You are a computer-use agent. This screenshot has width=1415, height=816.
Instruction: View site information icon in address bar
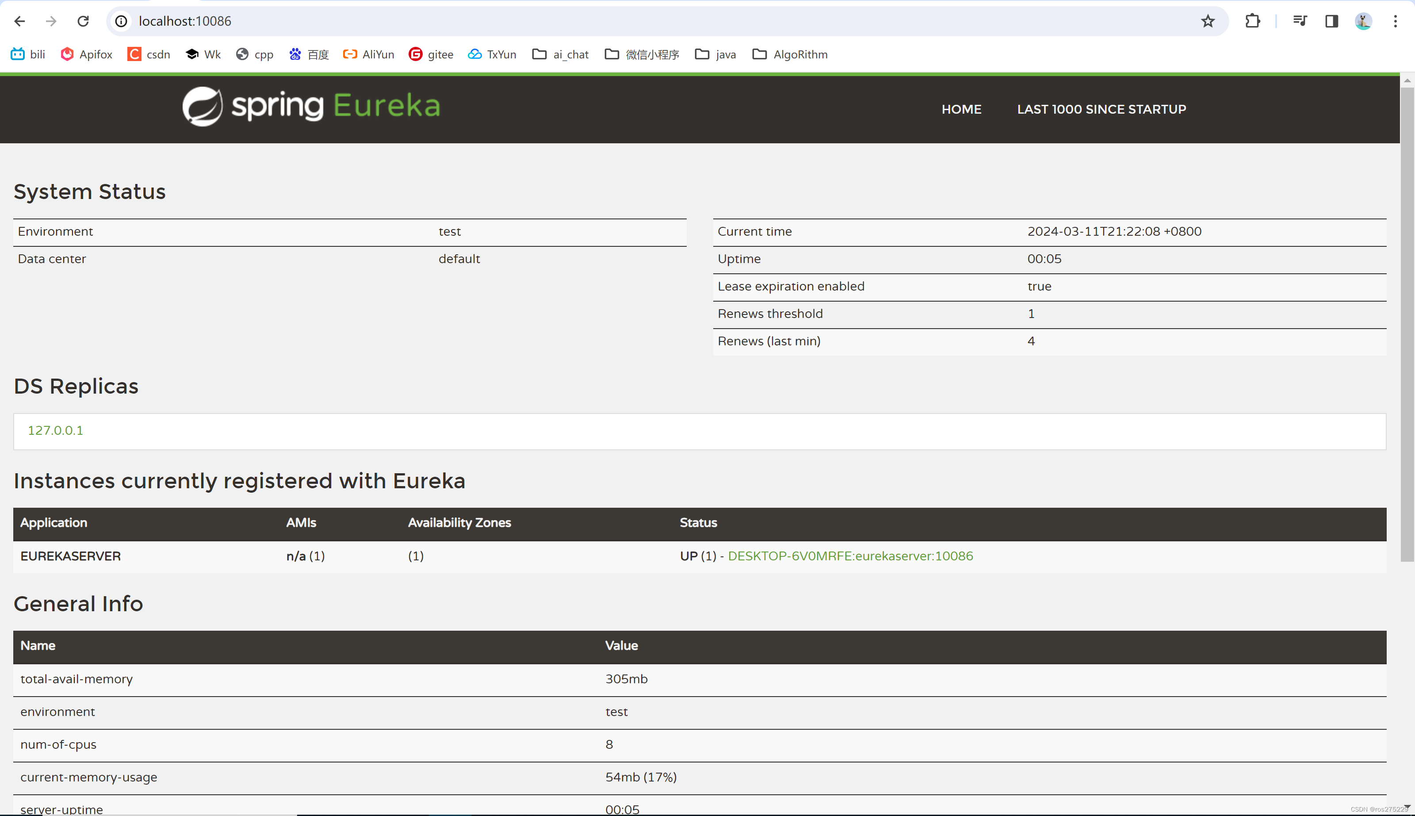[121, 21]
